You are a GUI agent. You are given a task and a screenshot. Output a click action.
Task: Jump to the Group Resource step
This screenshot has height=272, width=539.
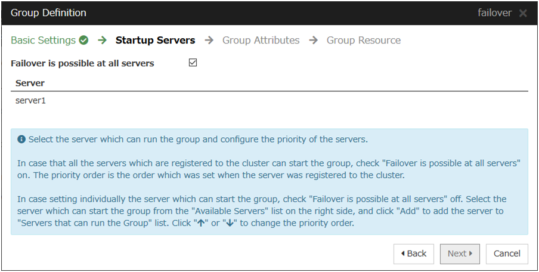pos(363,41)
